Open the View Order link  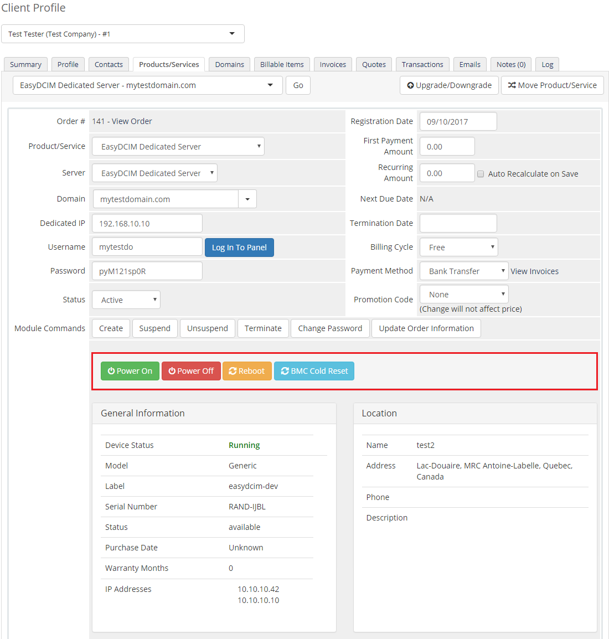[132, 121]
